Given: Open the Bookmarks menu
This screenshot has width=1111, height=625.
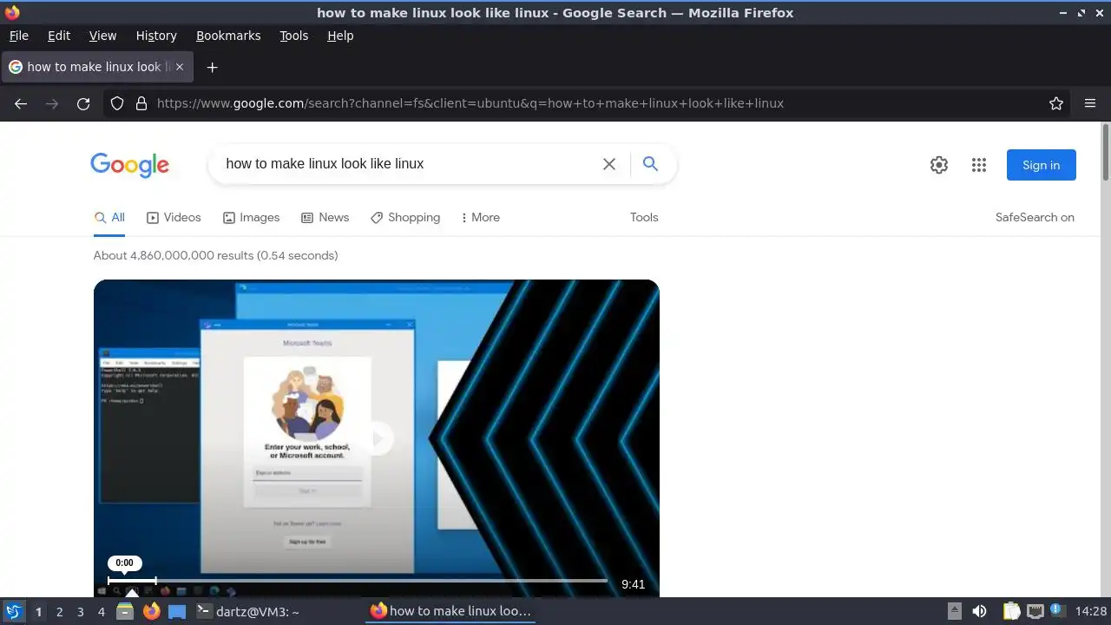Looking at the screenshot, I should 228,36.
